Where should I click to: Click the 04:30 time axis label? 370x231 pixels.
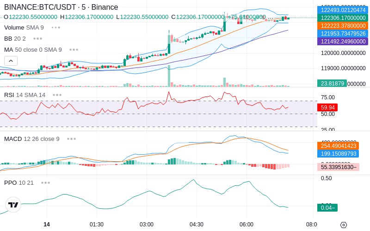(197, 225)
